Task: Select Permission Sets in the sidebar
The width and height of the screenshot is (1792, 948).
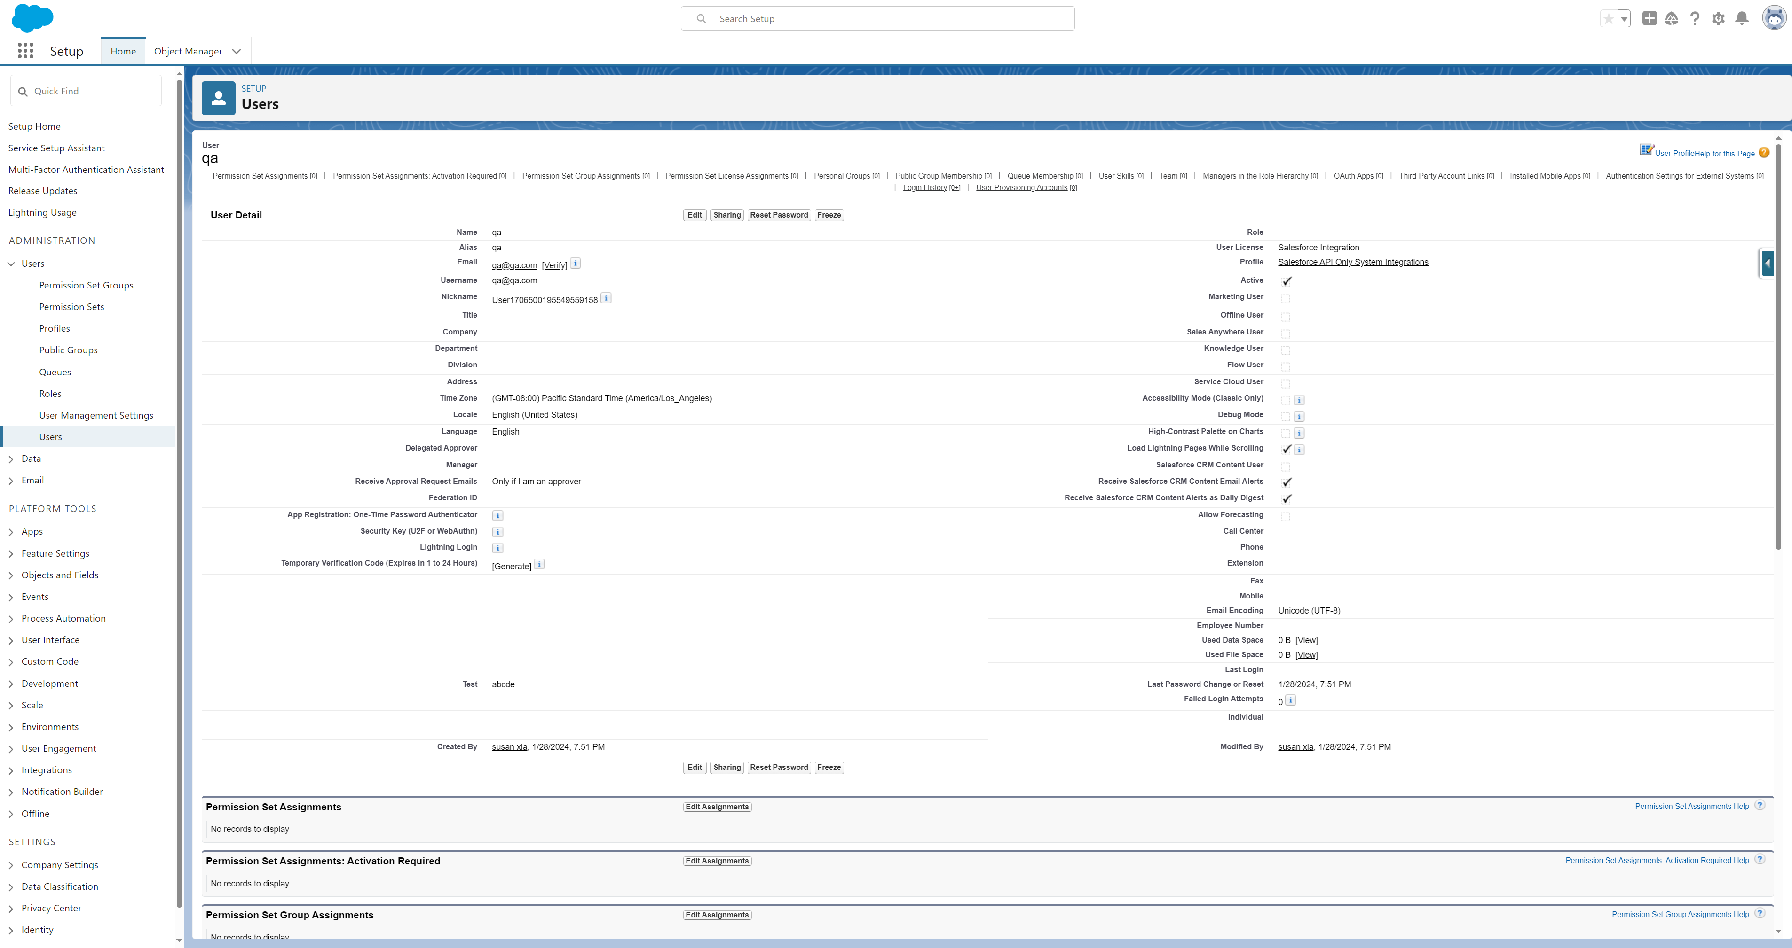Action: click(71, 306)
